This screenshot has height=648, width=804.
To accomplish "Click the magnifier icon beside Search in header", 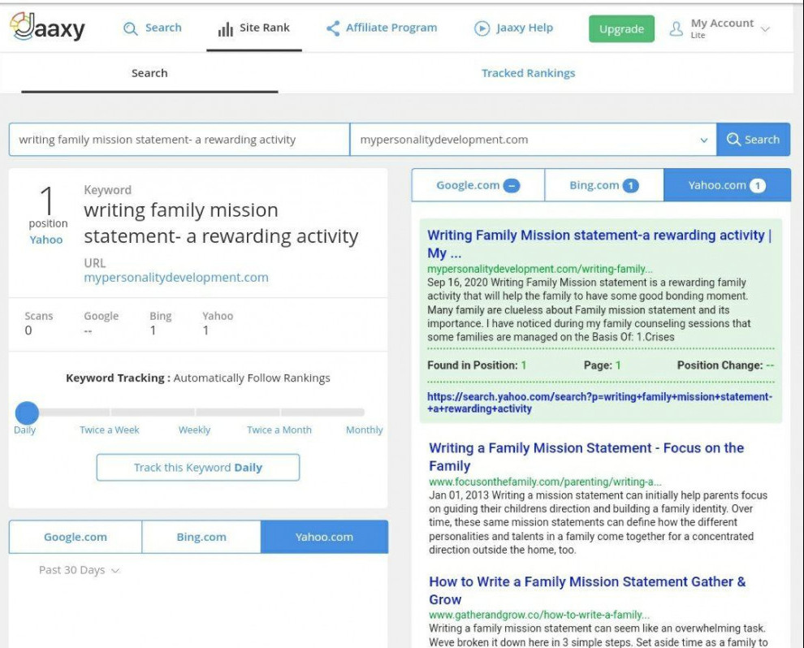I will click(130, 28).
